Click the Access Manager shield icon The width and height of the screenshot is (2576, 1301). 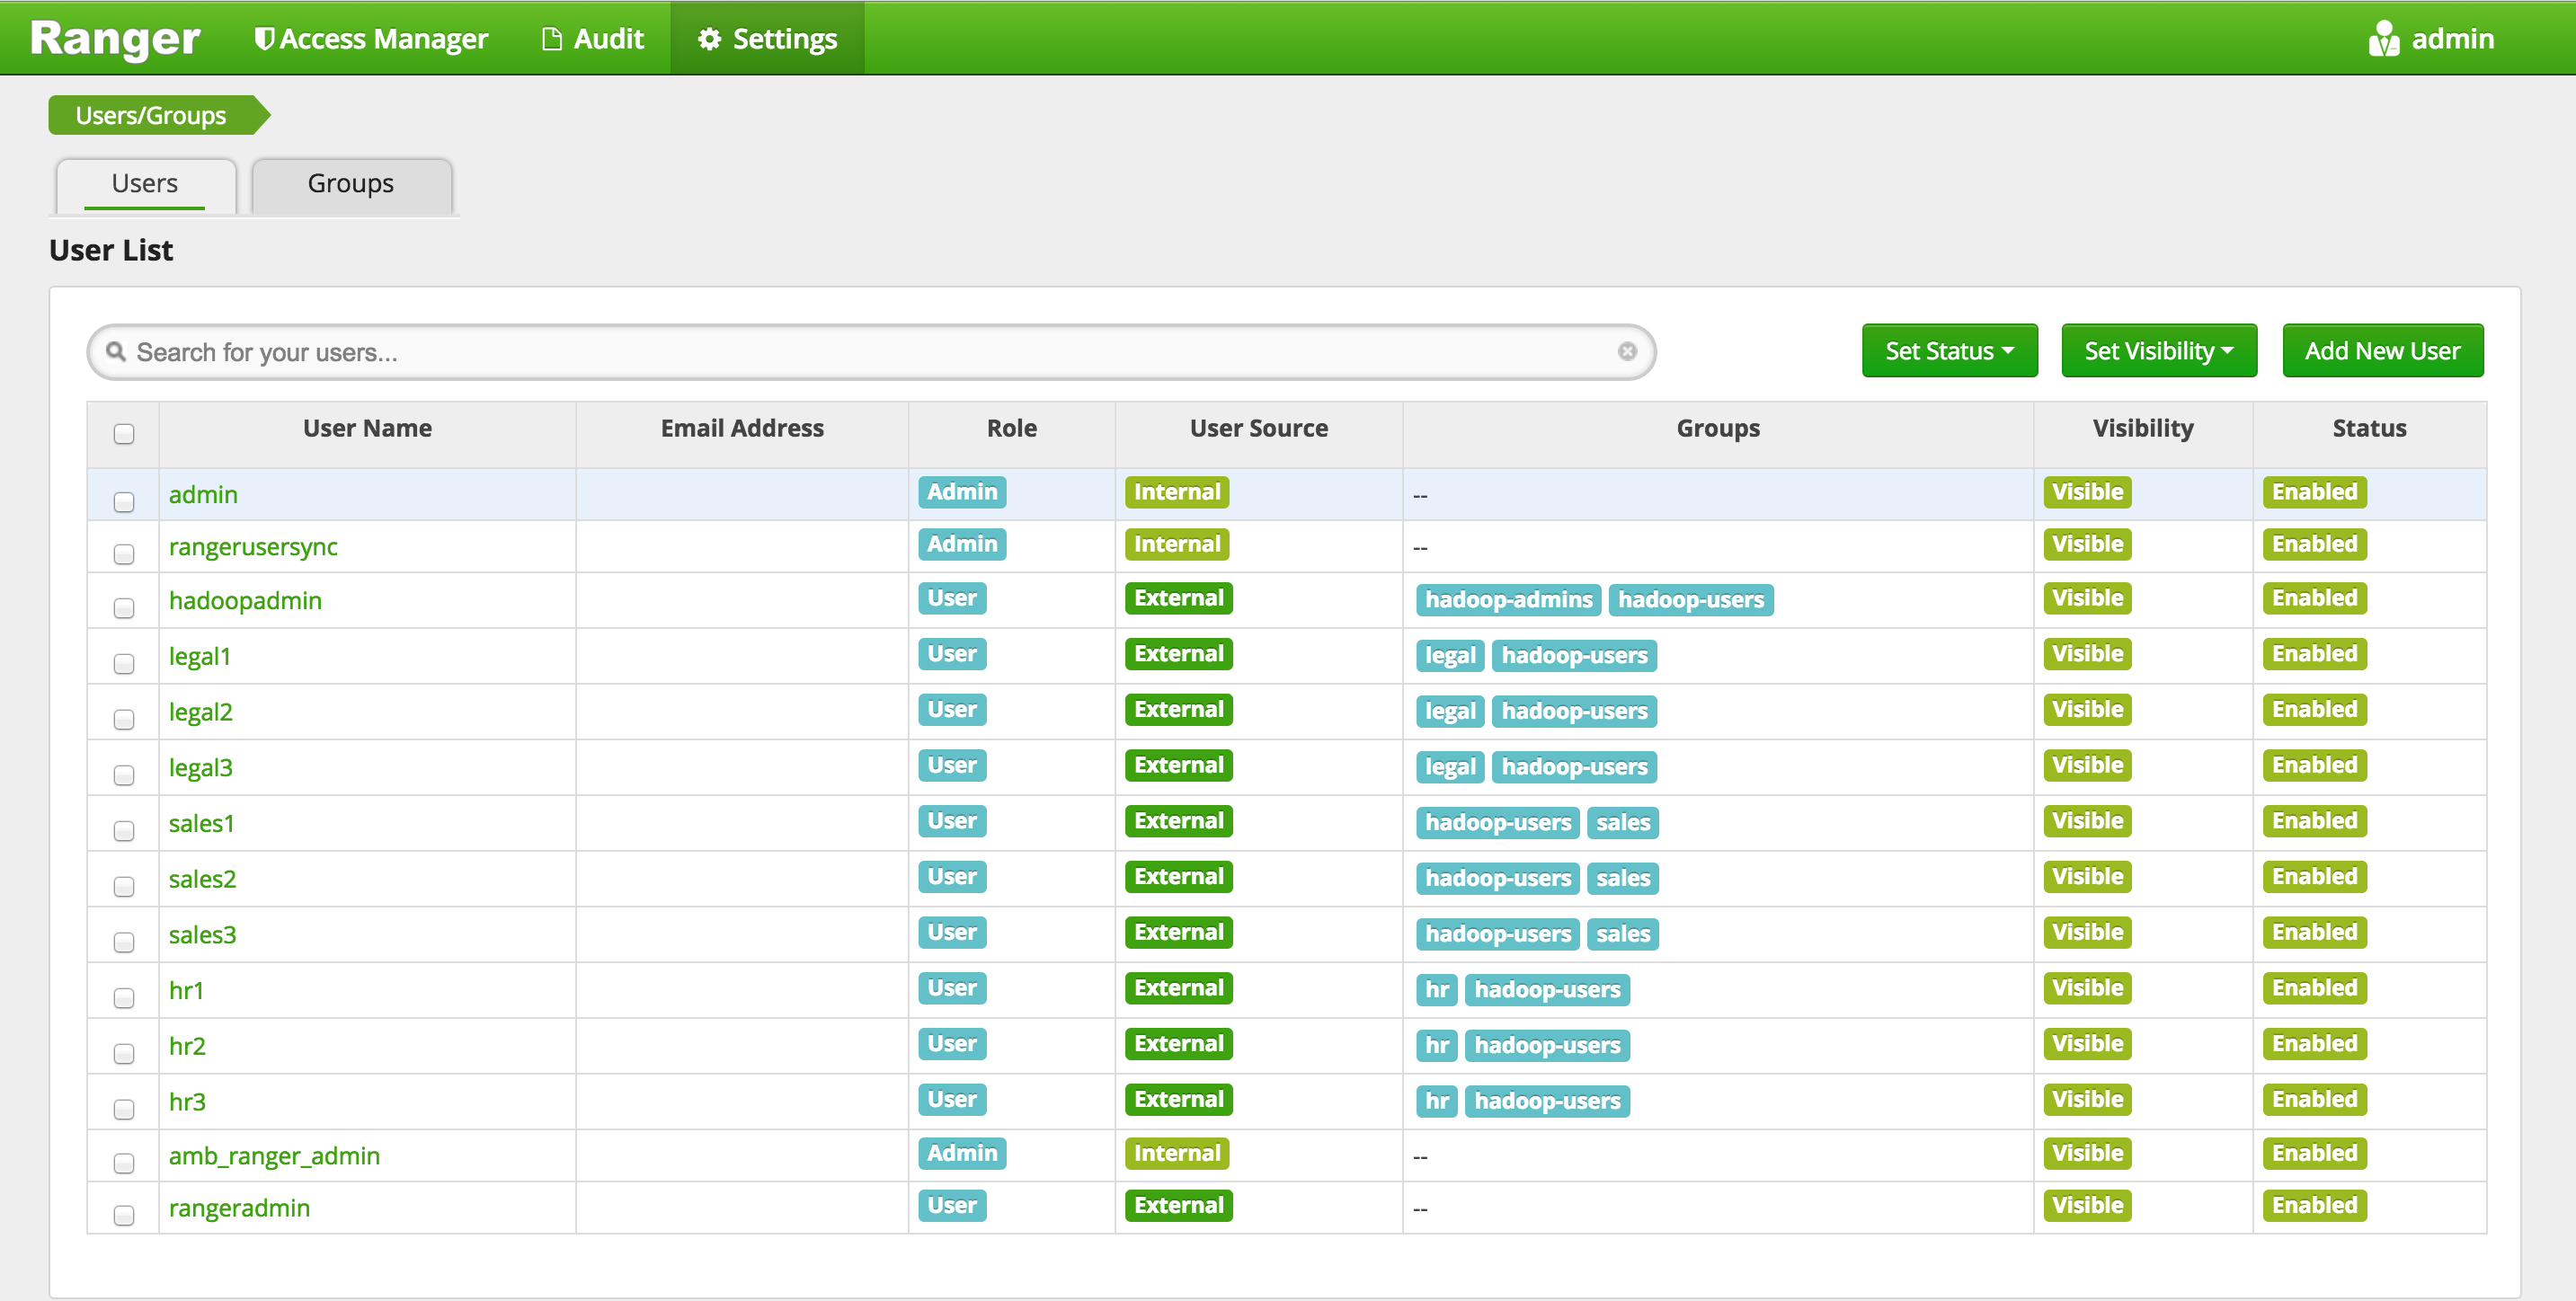(263, 38)
